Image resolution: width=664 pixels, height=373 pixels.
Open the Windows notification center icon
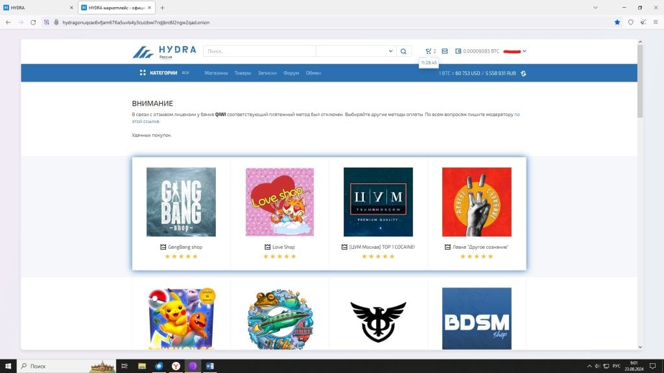coord(652,367)
